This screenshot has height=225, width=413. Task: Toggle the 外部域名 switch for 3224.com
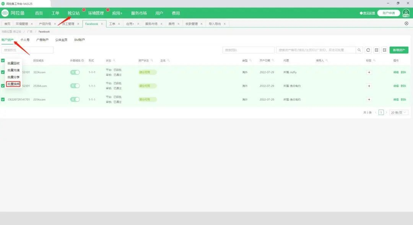tap(75, 72)
